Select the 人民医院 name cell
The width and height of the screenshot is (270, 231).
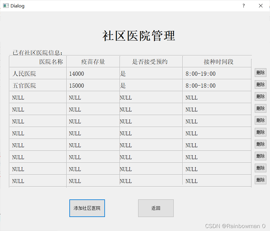point(38,74)
